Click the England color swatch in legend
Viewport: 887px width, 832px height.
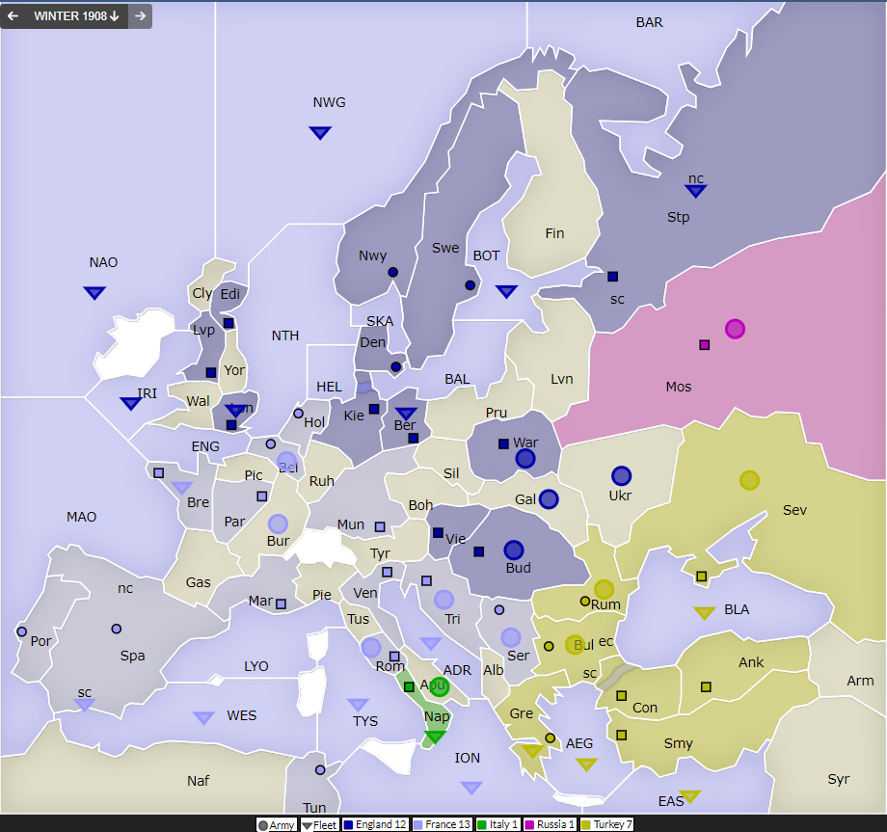click(348, 824)
